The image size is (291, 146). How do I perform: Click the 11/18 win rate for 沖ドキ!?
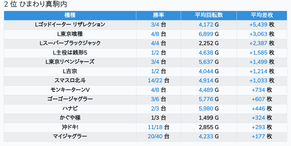coord(155,127)
